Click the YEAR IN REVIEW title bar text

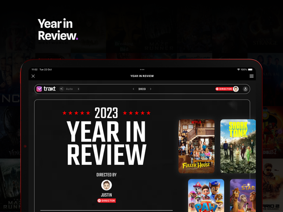click(142, 76)
